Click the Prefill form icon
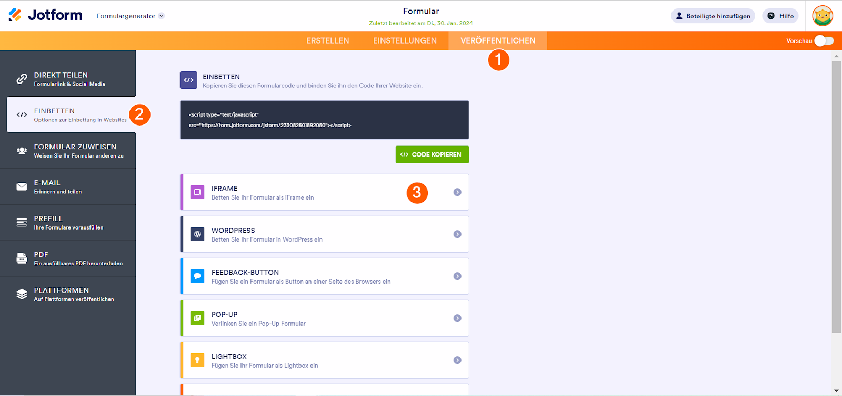This screenshot has height=396, width=842. point(22,222)
